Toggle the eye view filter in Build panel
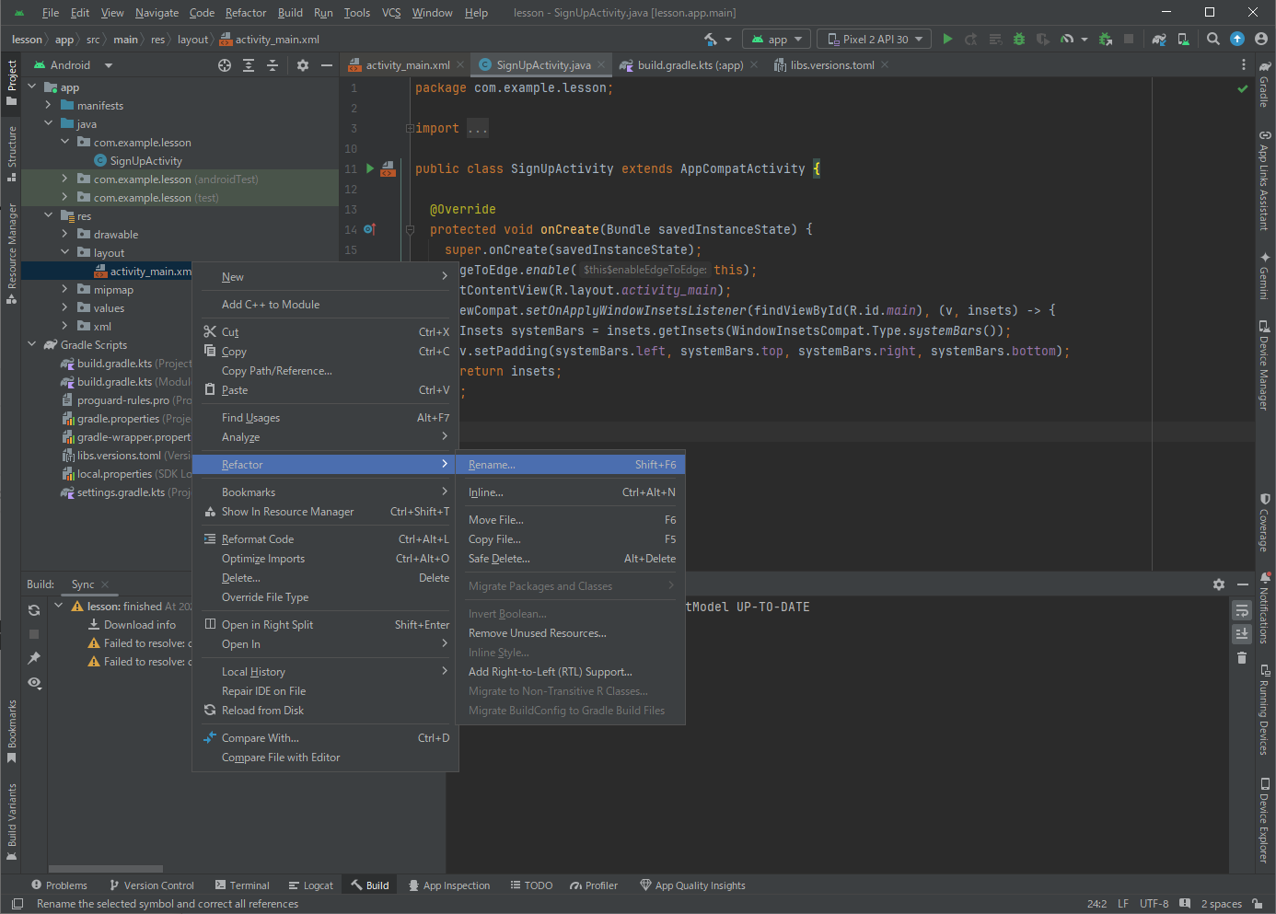1276x914 pixels. point(34,683)
